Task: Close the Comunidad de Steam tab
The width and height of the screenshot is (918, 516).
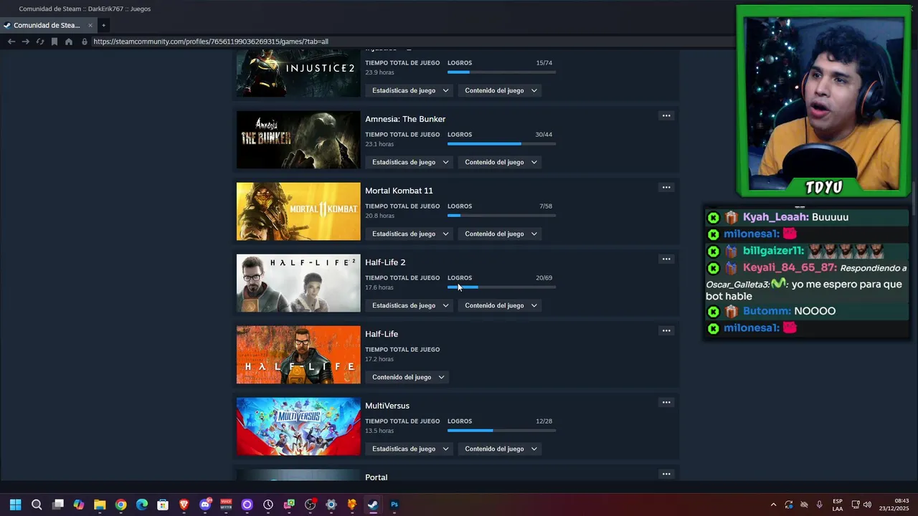Action: [x=90, y=25]
